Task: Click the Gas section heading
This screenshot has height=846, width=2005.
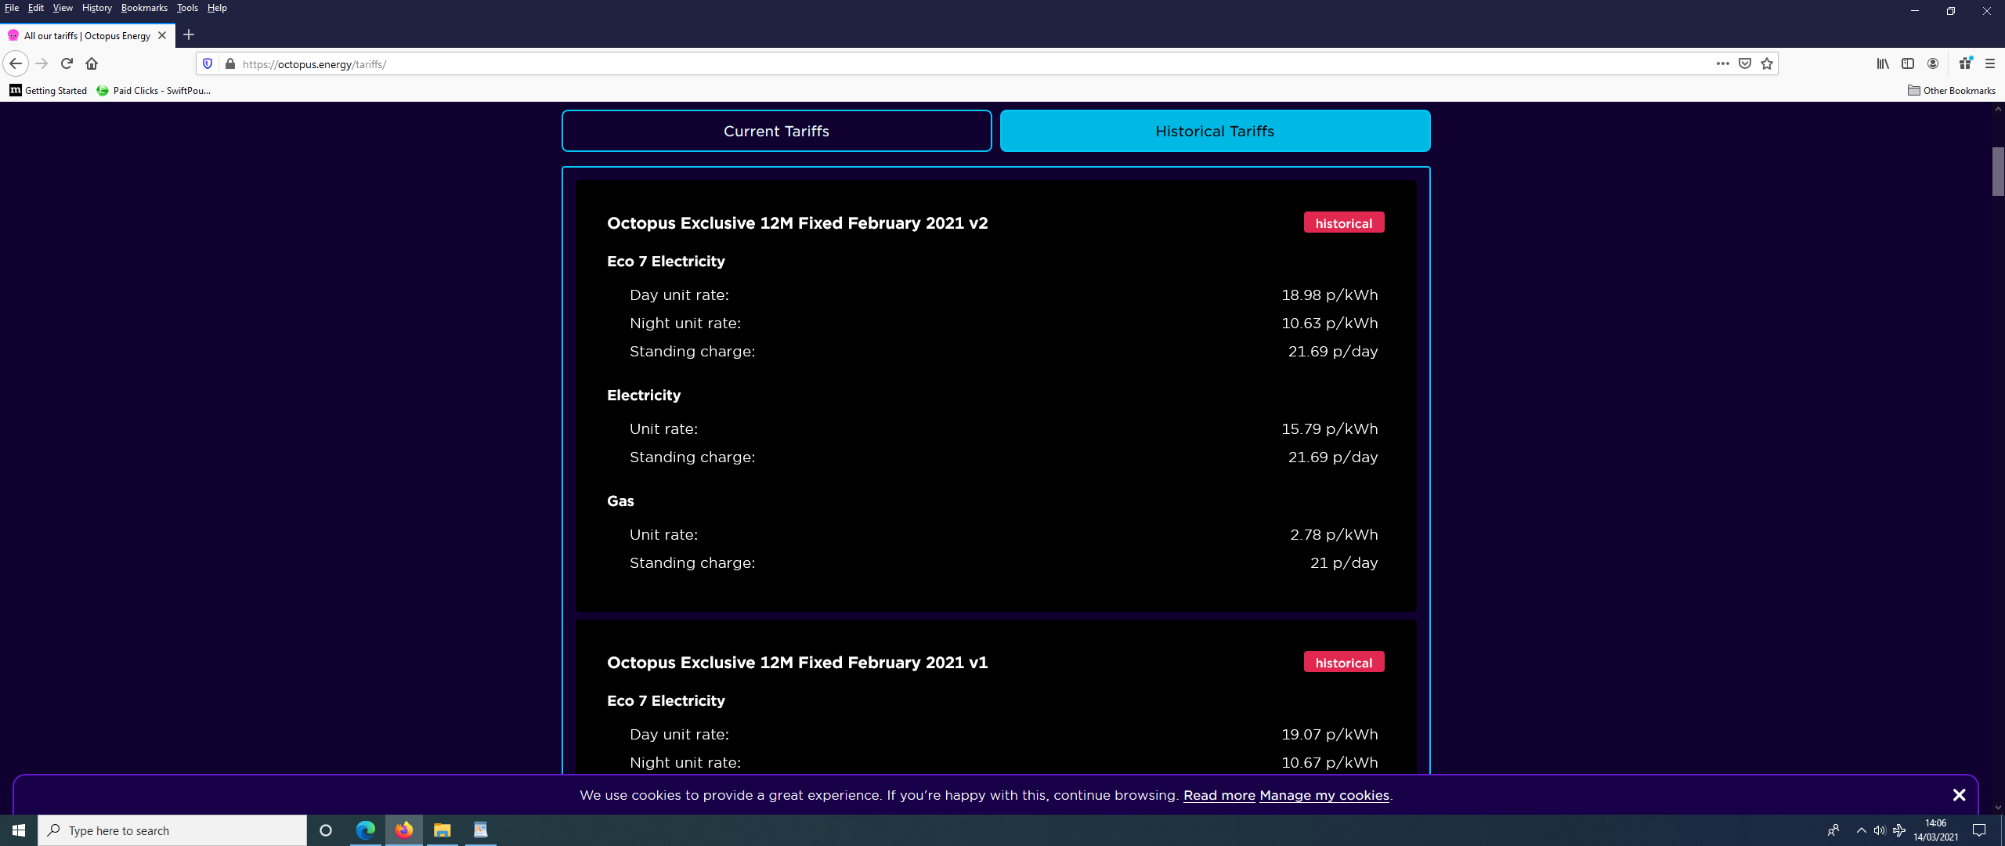Action: [620, 501]
